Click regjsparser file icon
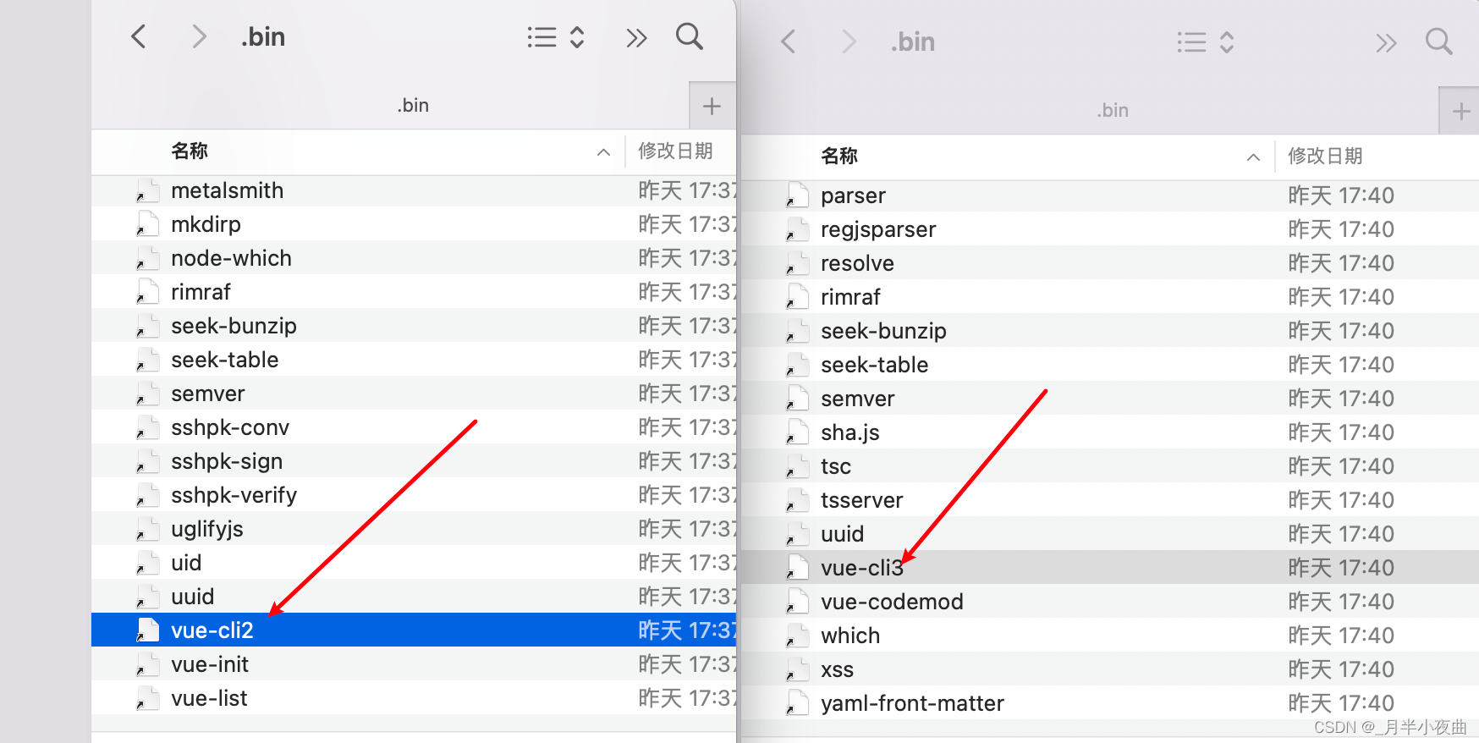 pos(797,229)
